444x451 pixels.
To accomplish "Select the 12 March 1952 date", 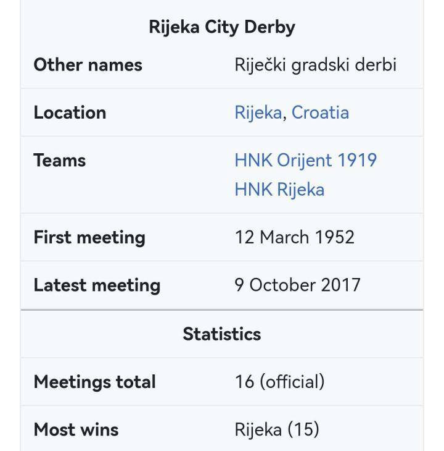I will tap(295, 237).
